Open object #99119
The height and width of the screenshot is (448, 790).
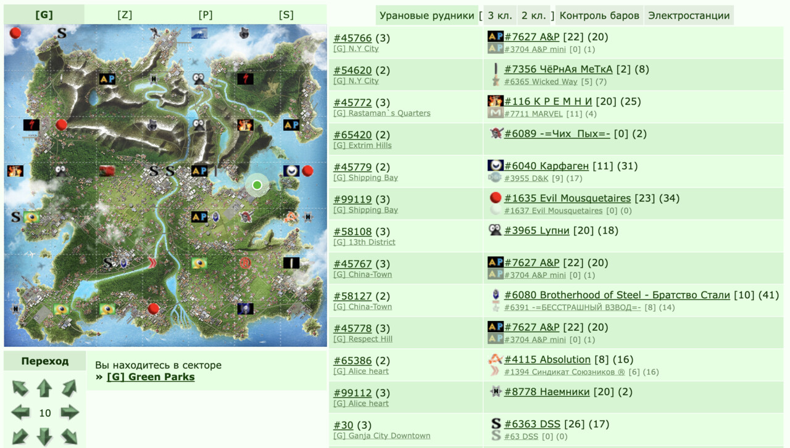click(x=352, y=199)
